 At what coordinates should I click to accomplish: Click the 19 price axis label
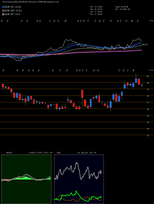point(148,90)
